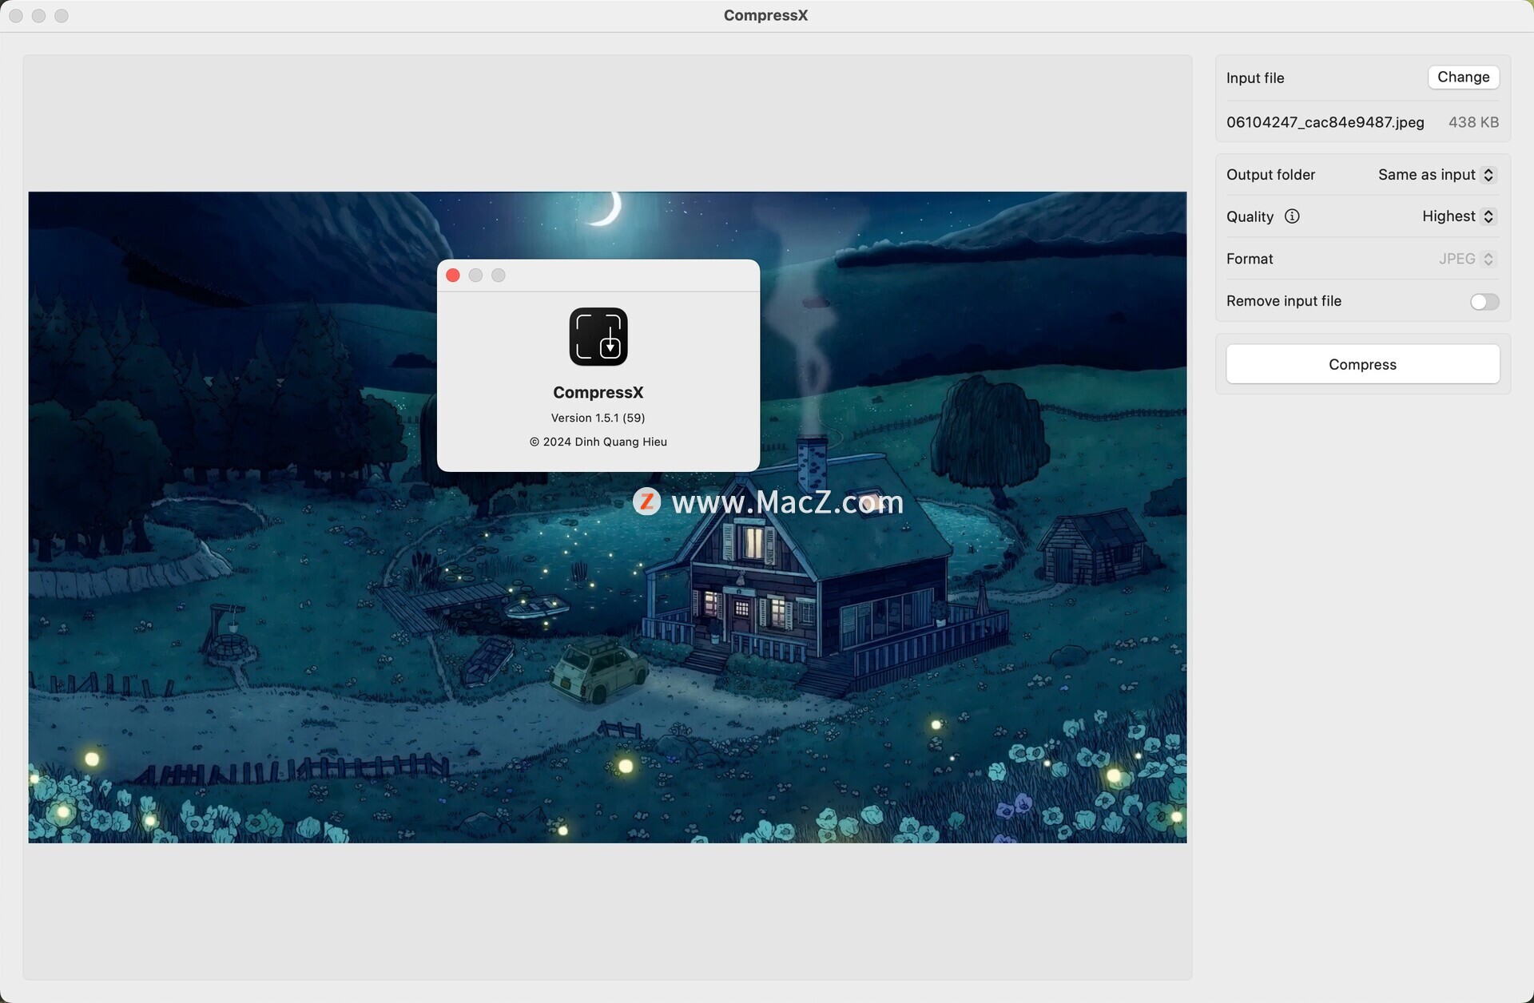Click the file name 06104247_cac84e9487.jpeg
1534x1003 pixels.
[x=1325, y=122]
